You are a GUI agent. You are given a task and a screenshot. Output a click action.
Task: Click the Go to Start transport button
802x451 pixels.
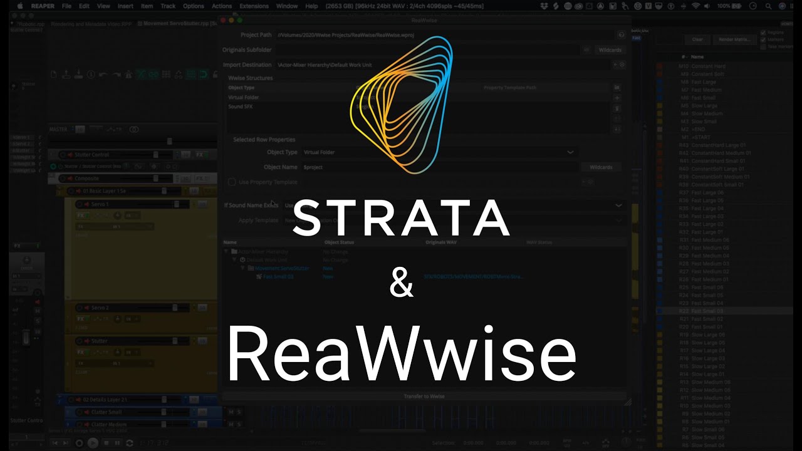[x=55, y=443]
